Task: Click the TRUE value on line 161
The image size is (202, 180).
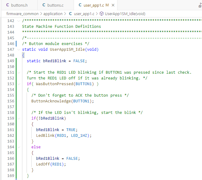Action: coord(71,130)
